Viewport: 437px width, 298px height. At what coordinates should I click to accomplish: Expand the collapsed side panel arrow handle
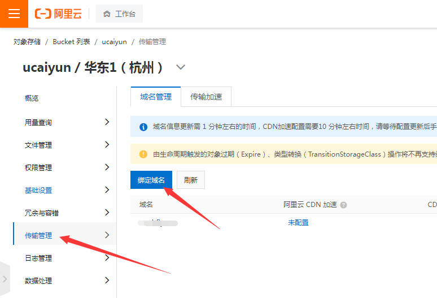coord(5,278)
